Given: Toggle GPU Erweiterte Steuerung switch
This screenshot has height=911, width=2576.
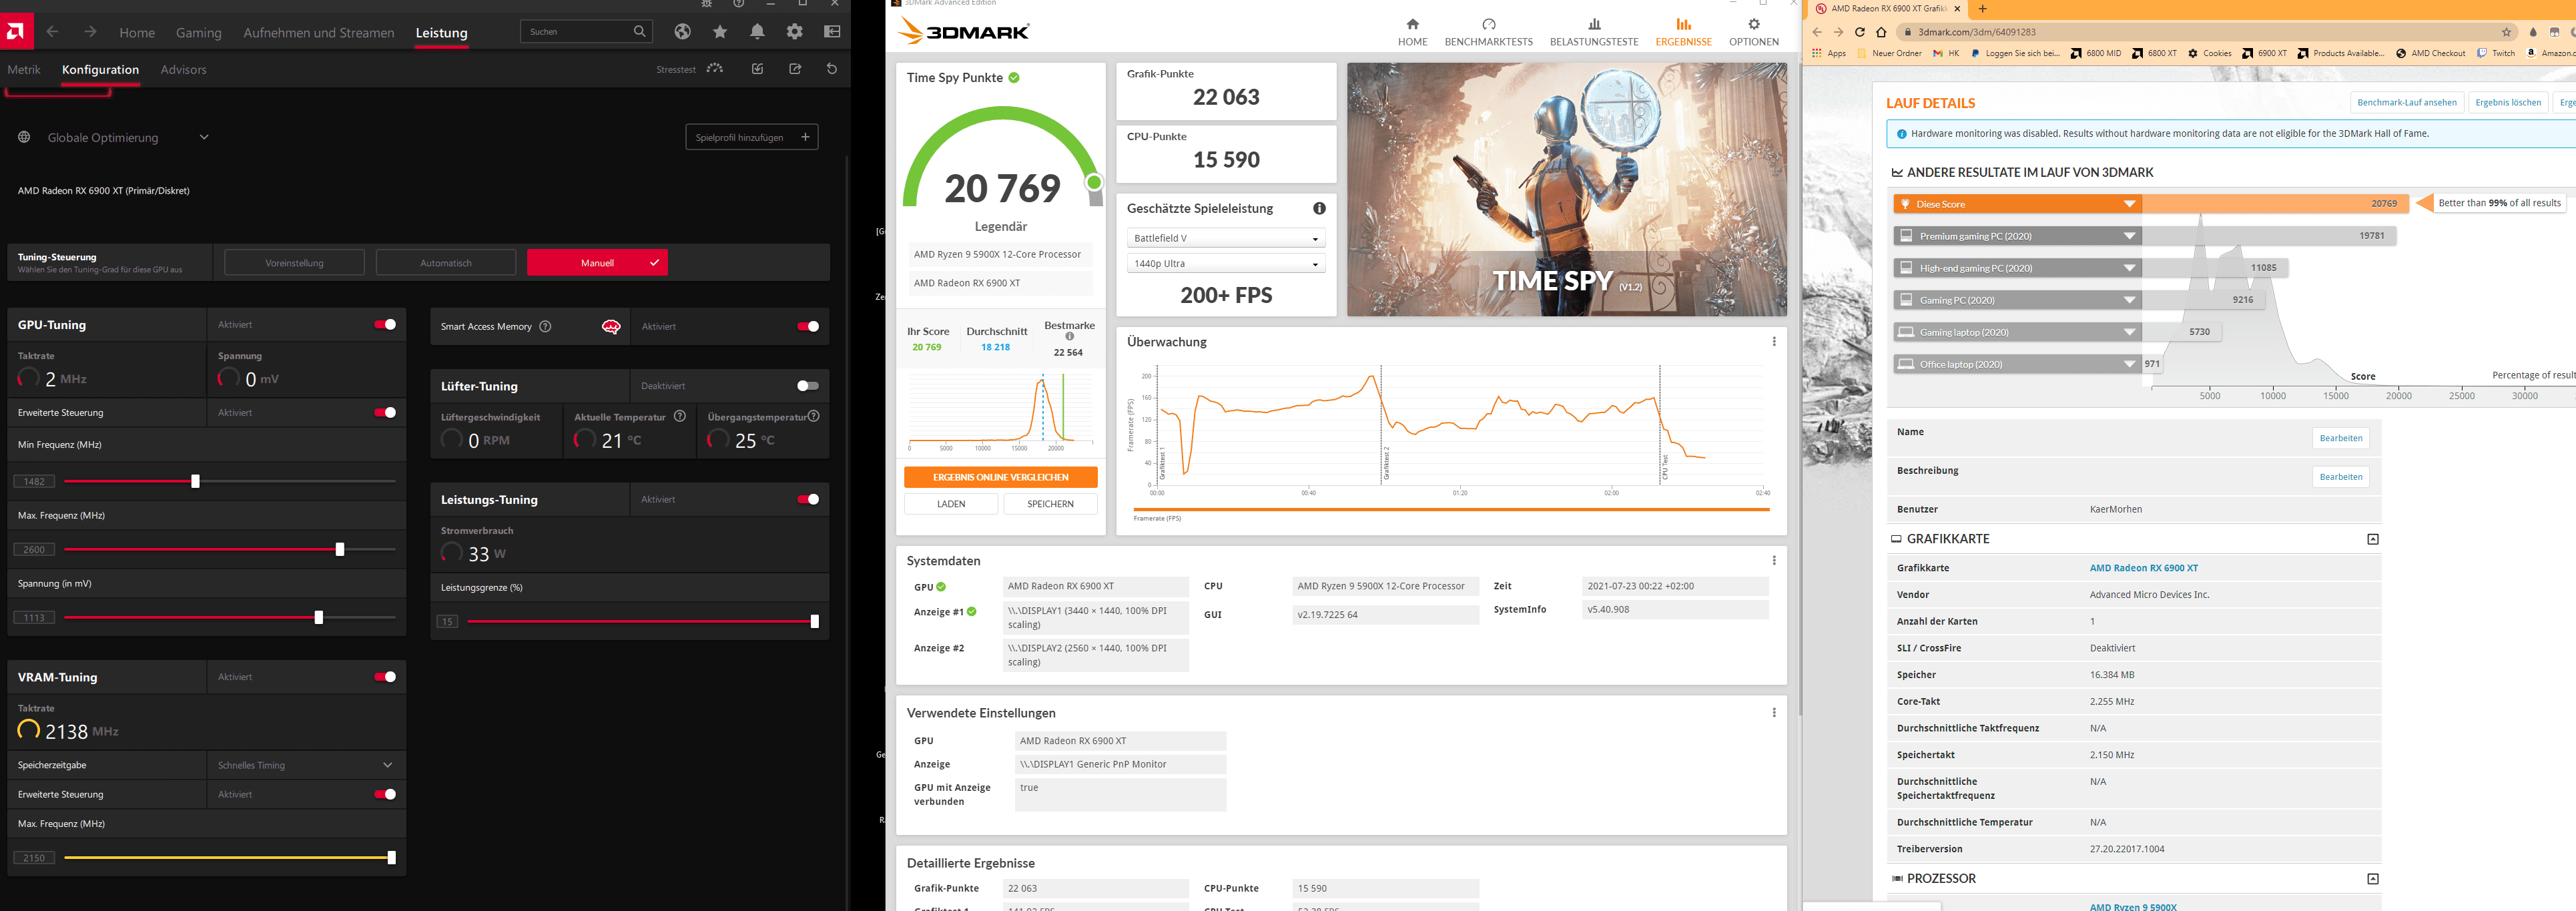Looking at the screenshot, I should 385,412.
